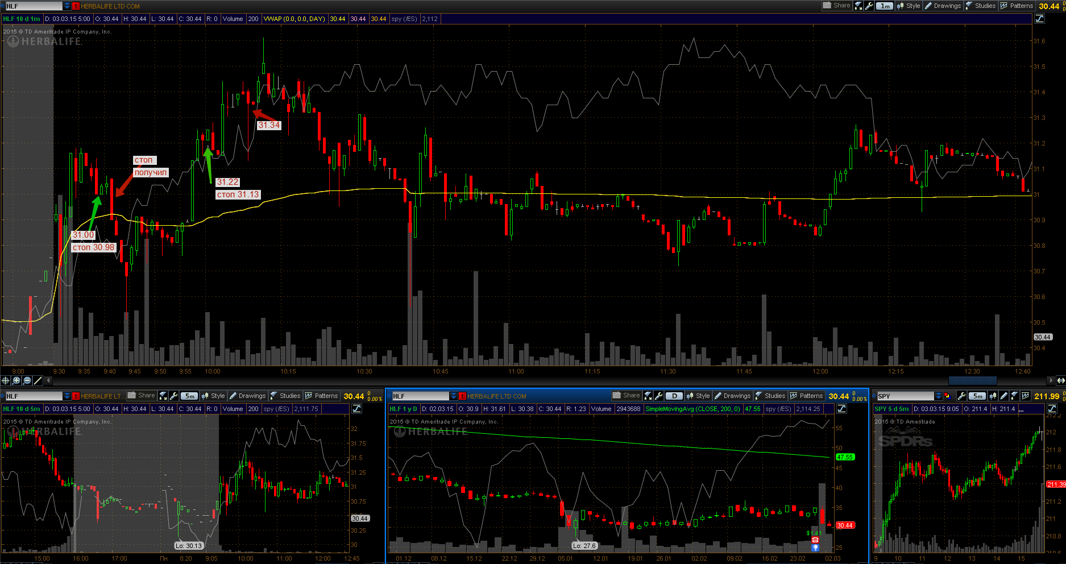Open Style menu in daily HLF chart

[x=698, y=396]
